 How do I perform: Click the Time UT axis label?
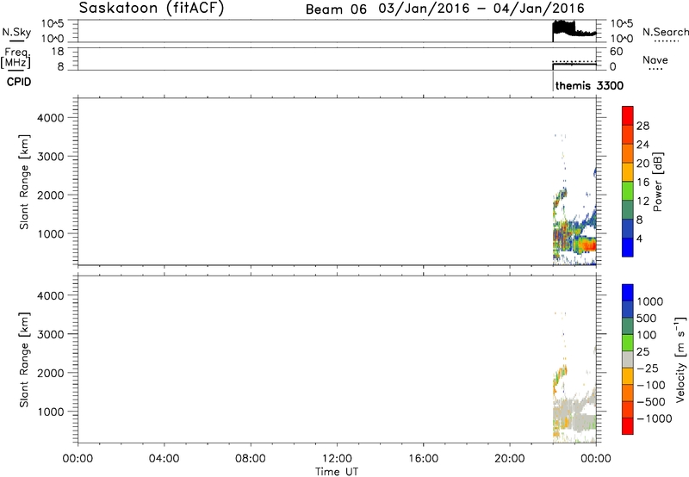337,472
